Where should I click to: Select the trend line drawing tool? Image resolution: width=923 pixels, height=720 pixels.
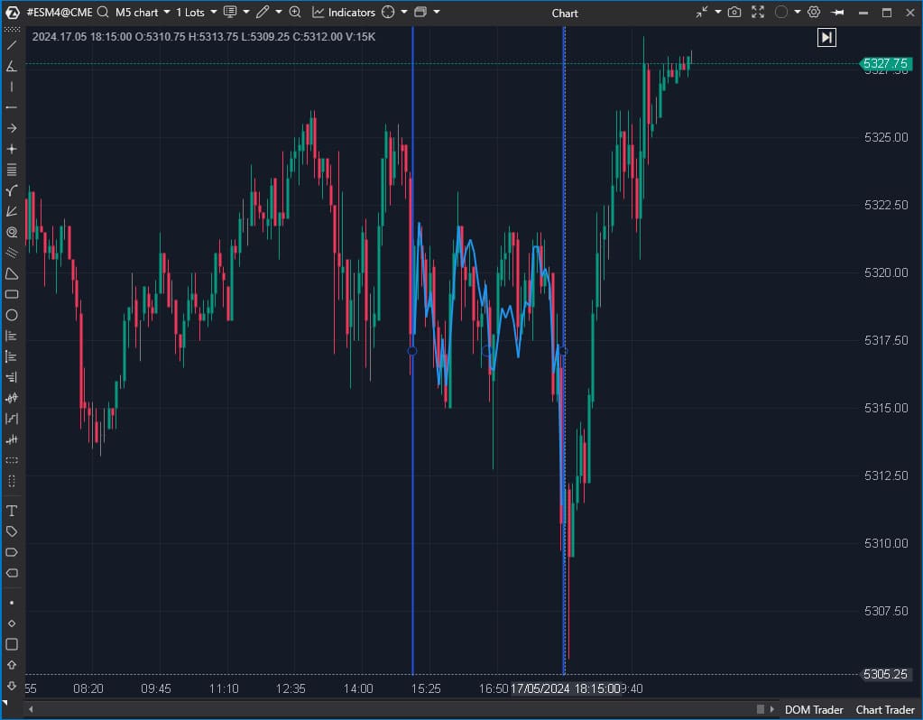coord(11,44)
